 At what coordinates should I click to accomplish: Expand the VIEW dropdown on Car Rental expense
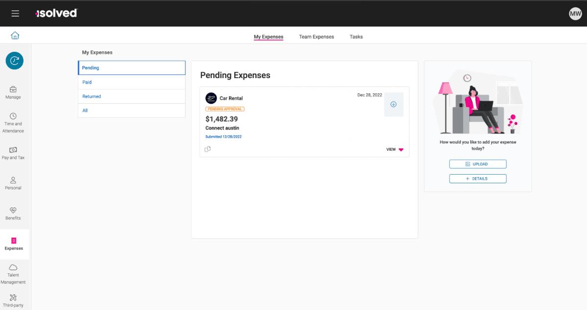coord(394,149)
